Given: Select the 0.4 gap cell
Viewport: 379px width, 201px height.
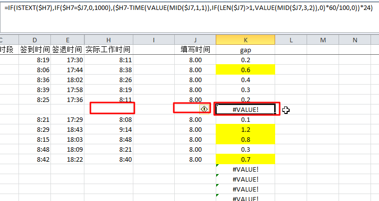Looking at the screenshot, I should (x=245, y=80).
